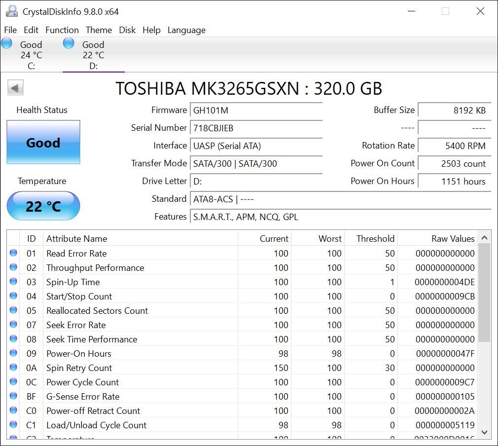Click raw value 0000000004DE

click(445, 282)
